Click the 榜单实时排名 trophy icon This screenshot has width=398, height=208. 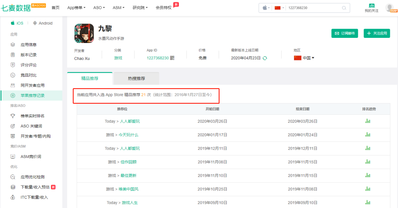click(x=13, y=116)
